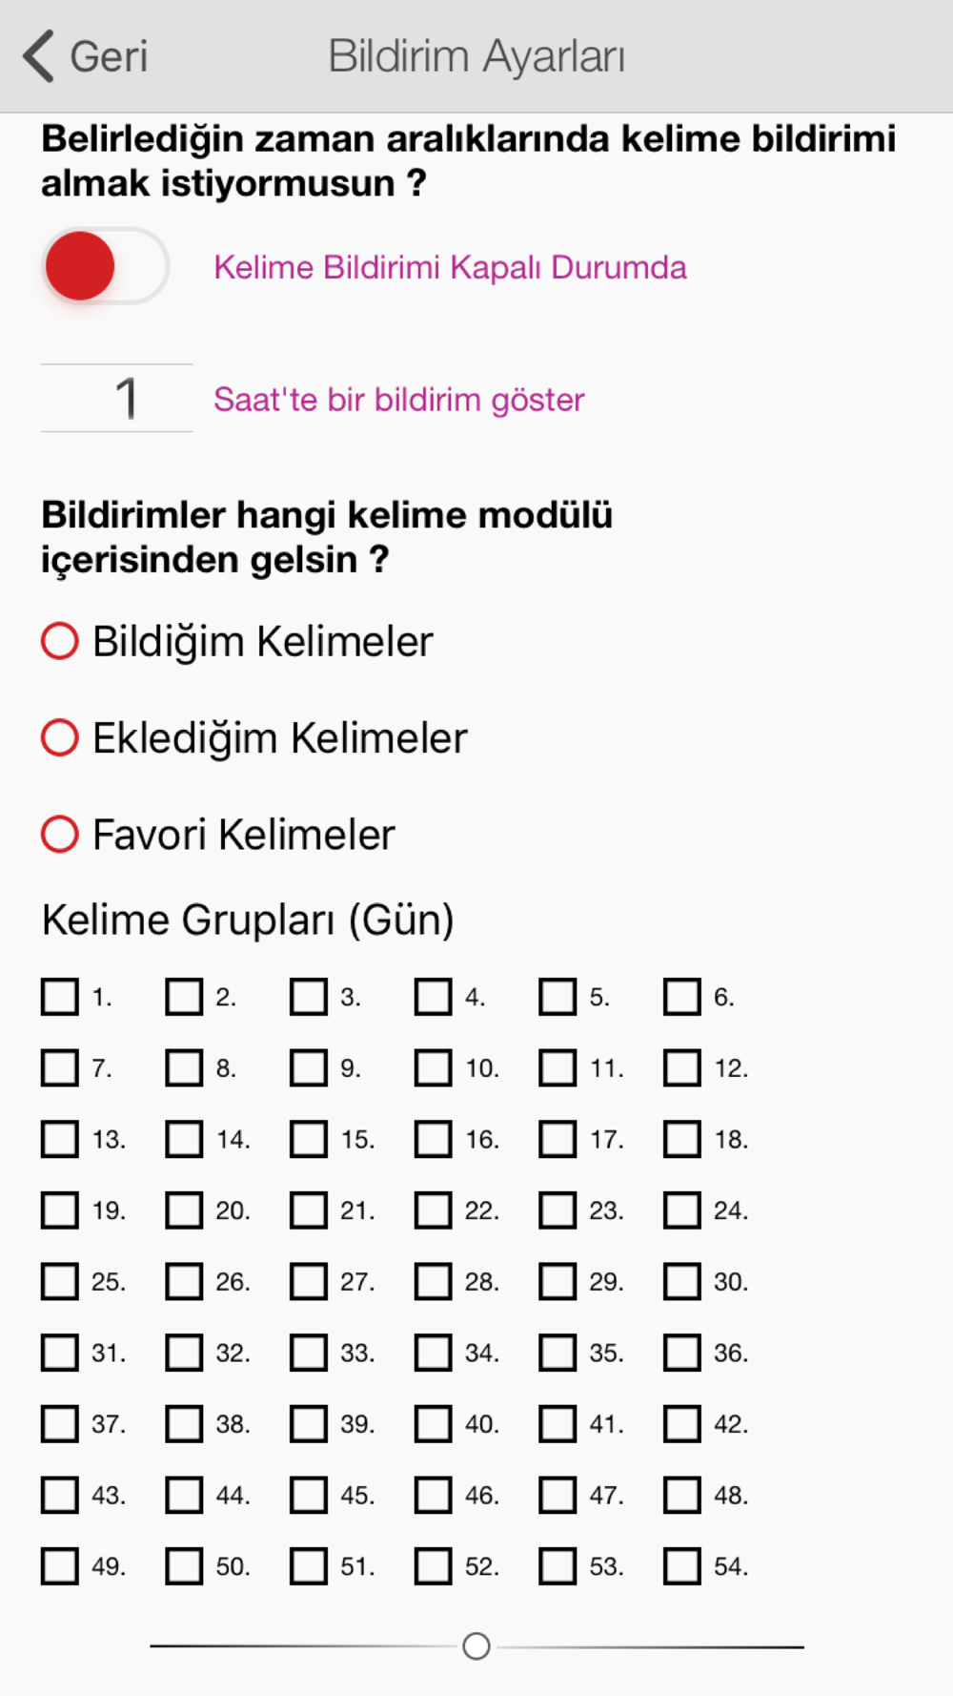The image size is (953, 1696).
Task: Check the day 49 checkbox
Action: (x=59, y=1566)
